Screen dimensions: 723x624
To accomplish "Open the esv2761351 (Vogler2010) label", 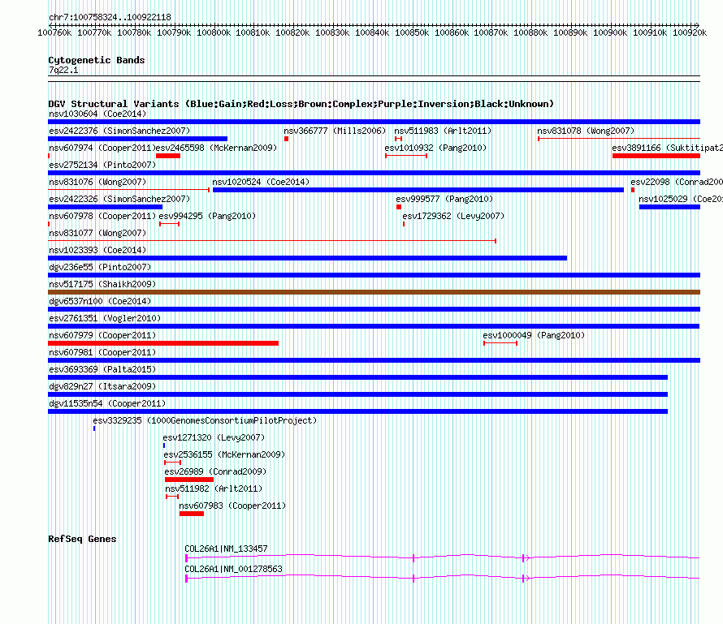I will coord(105,318).
